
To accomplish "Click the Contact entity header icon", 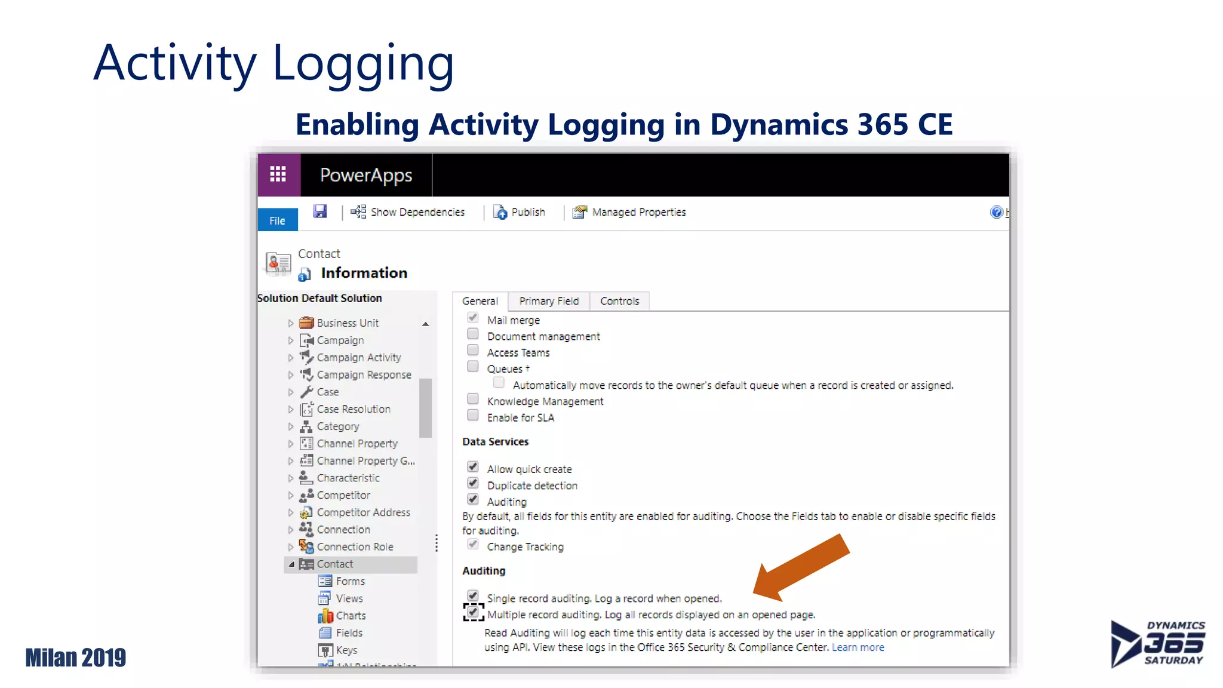I will click(x=278, y=263).
